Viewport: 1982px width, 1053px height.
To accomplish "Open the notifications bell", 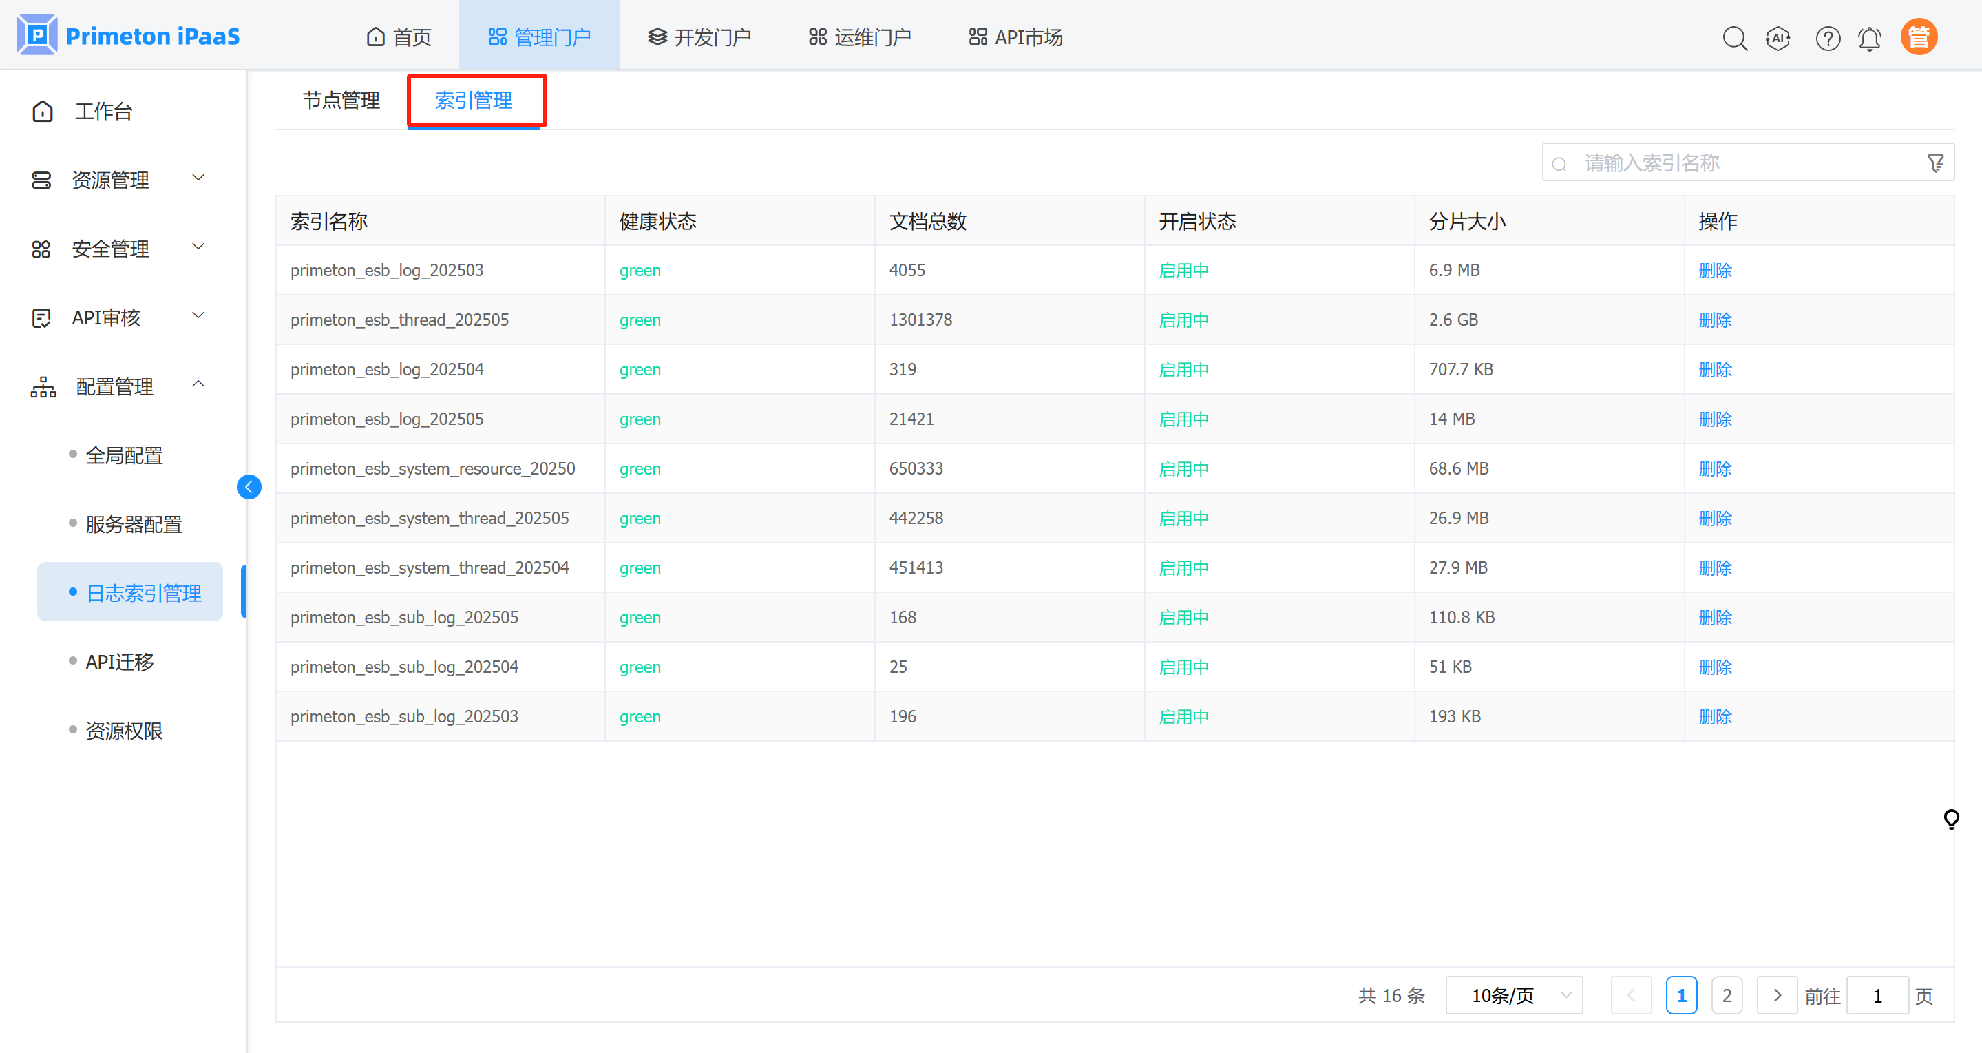I will [x=1870, y=38].
